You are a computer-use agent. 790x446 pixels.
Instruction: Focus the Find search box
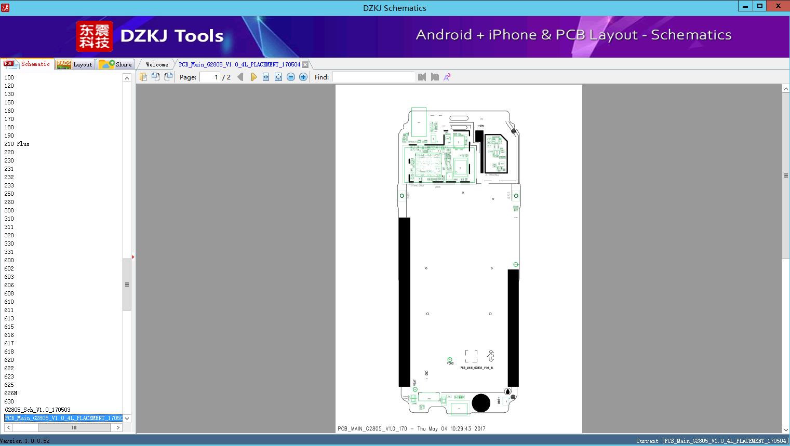point(373,77)
